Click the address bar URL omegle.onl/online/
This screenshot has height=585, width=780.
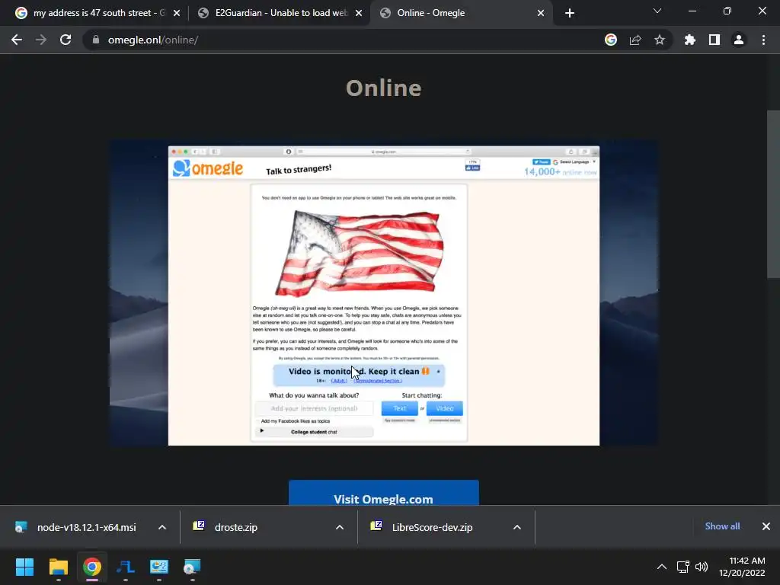click(152, 40)
